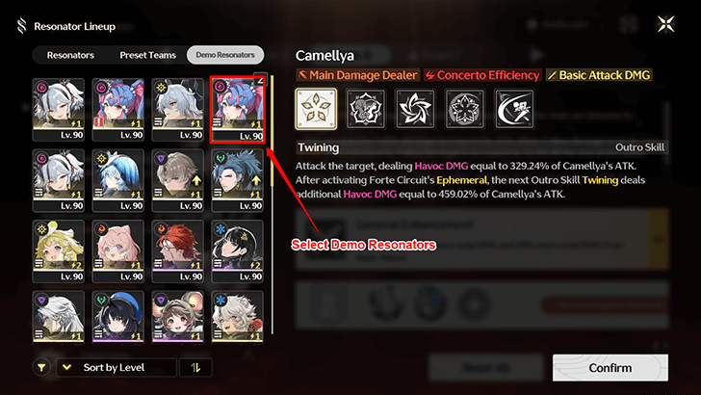Confirm the resonator selection
Screen dimensions: 701x395
tap(610, 368)
